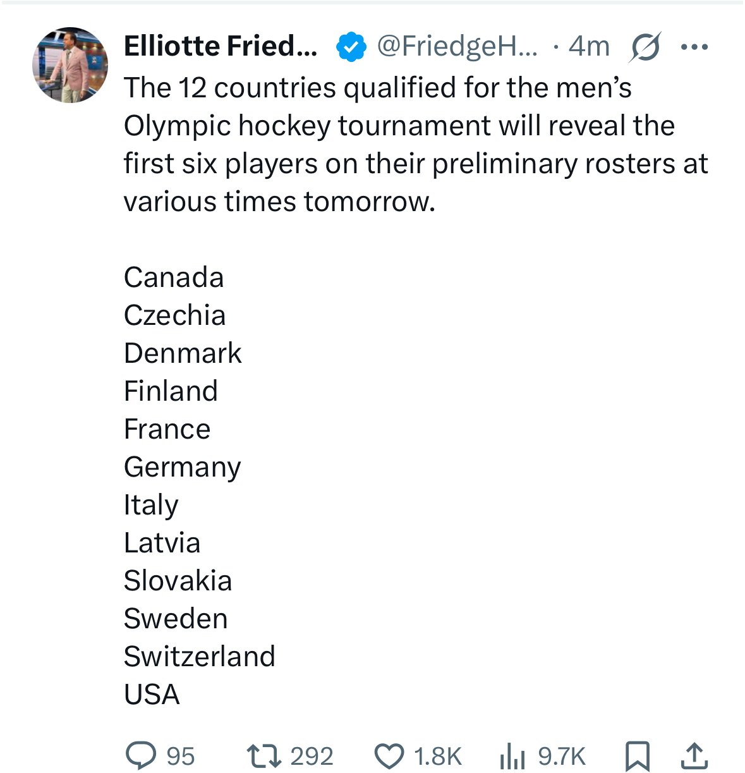Click the 292 reposts count

[x=312, y=756]
